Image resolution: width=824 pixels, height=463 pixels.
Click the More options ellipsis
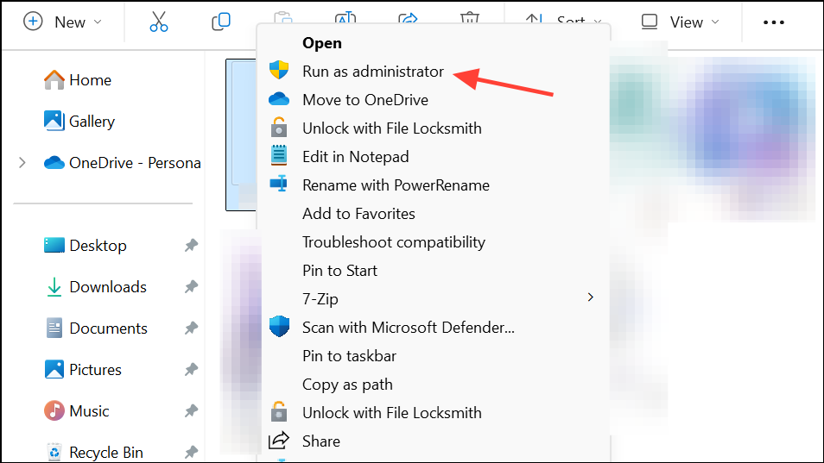[x=774, y=22]
